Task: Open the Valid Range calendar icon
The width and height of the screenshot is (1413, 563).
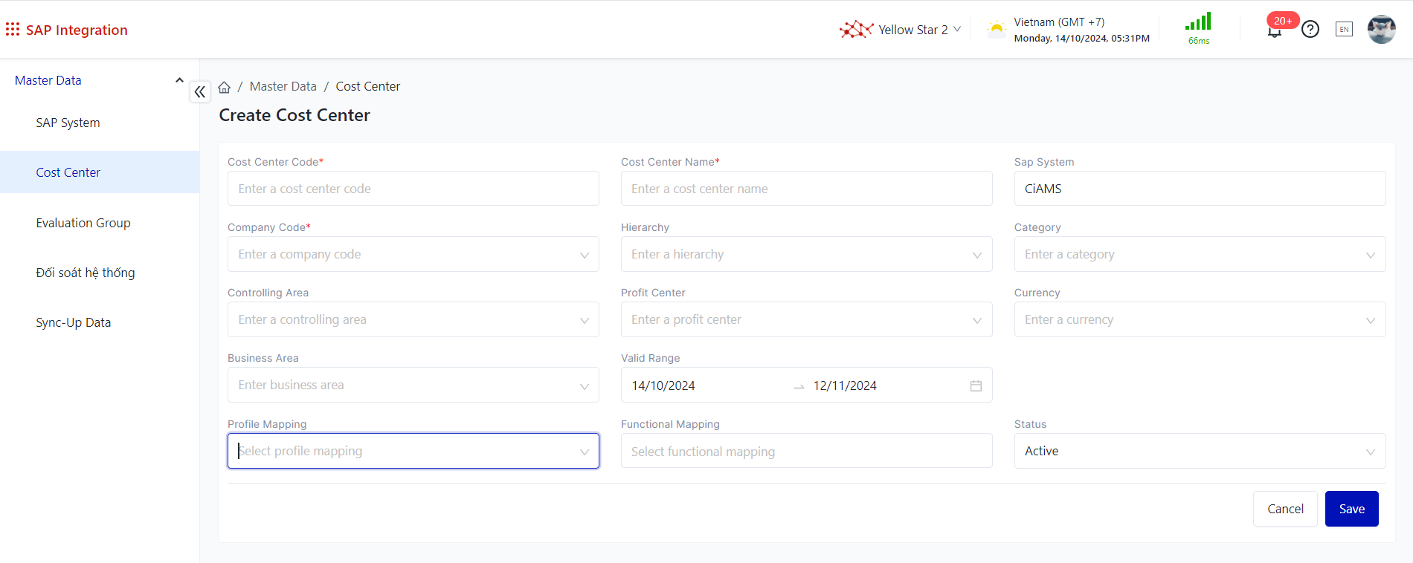Action: click(x=976, y=385)
